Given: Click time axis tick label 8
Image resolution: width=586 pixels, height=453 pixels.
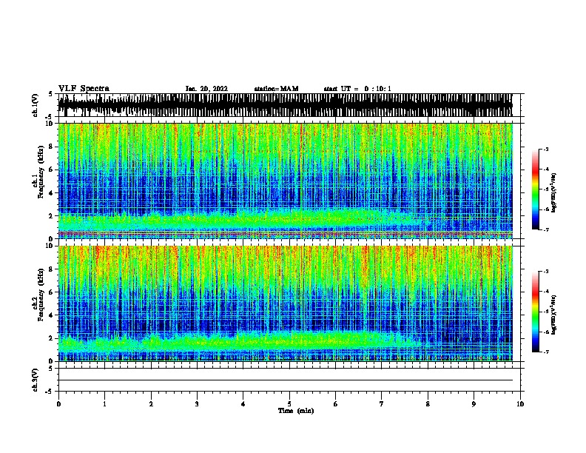Looking at the screenshot, I should click(x=428, y=404).
